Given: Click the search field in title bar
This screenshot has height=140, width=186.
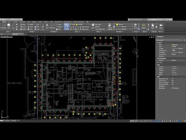Looking at the screenshot, I should click(138, 19).
